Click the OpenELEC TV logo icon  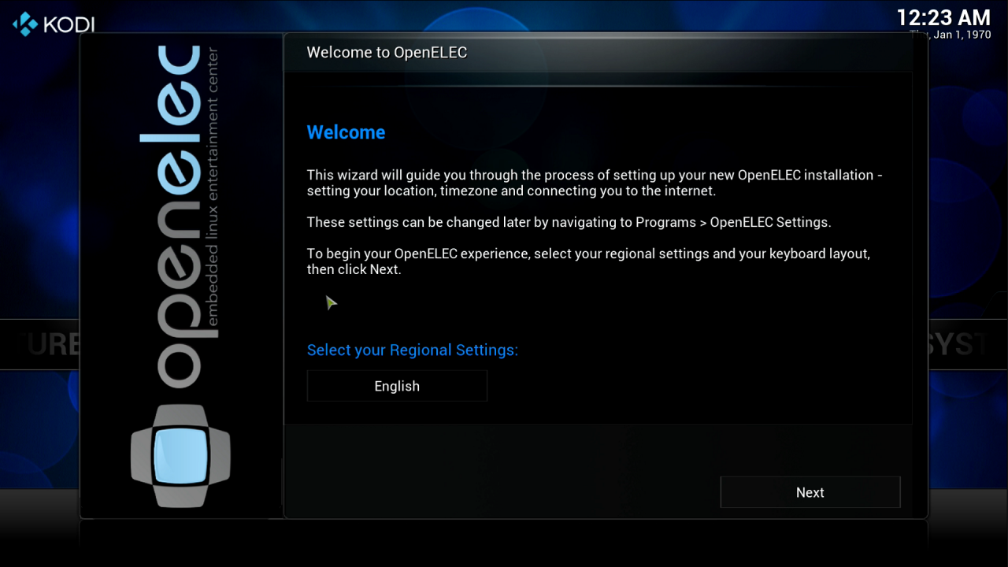(x=180, y=456)
